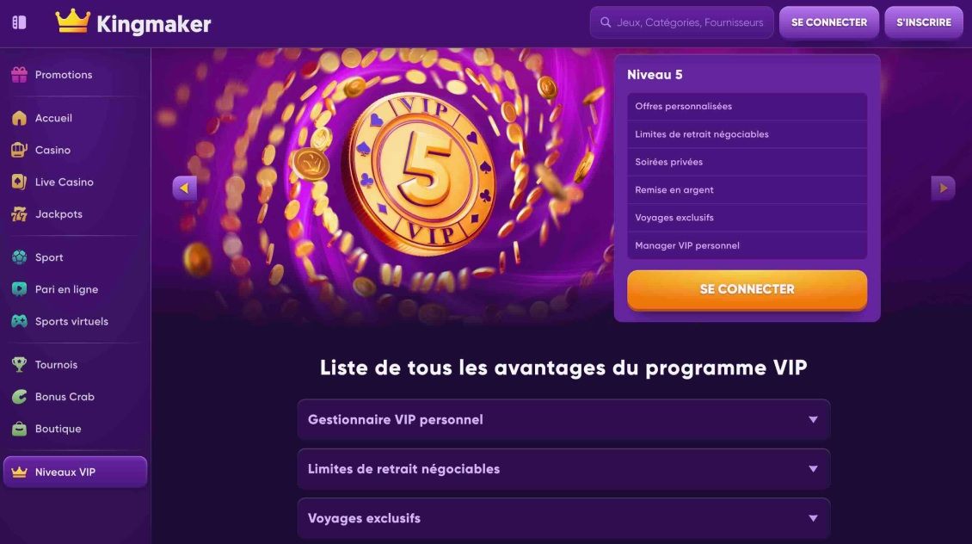
Task: Collapse the sidebar with the panel toggle icon
Action: (x=19, y=23)
